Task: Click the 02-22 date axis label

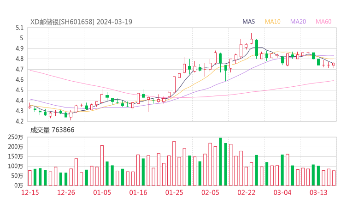Action: (x=247, y=192)
